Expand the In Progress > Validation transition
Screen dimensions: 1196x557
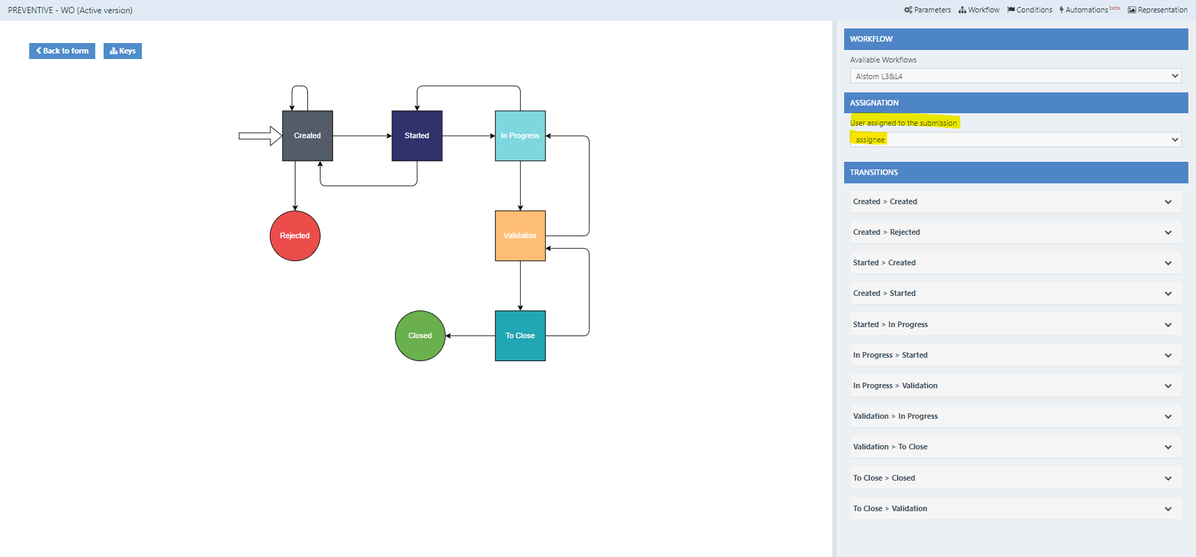[1016, 385]
